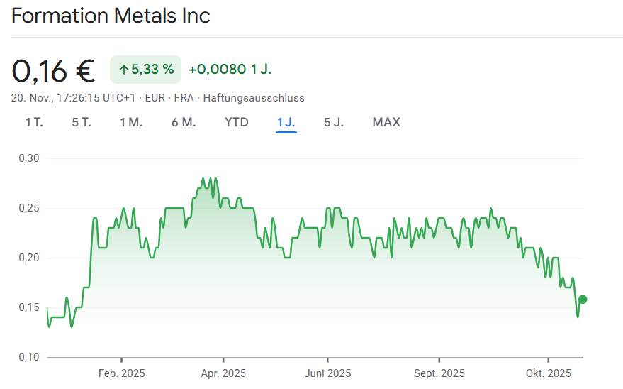Open the 1 M. chart range
Image resolution: width=623 pixels, height=389 pixels.
click(x=131, y=122)
